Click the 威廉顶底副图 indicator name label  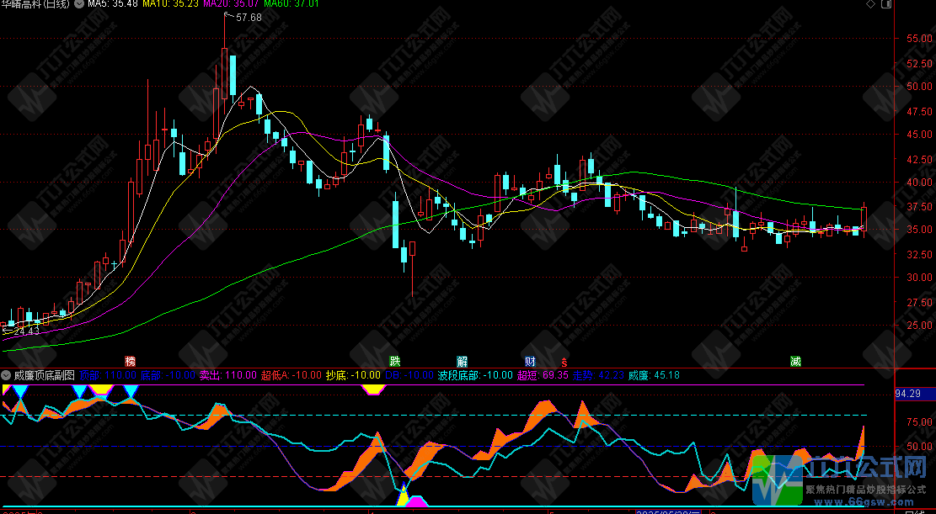tap(44, 374)
